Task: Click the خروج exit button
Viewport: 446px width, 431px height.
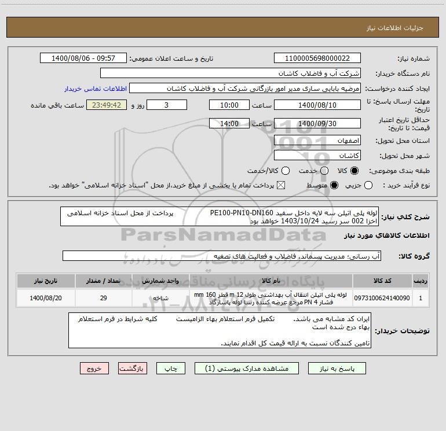Action: (x=94, y=369)
